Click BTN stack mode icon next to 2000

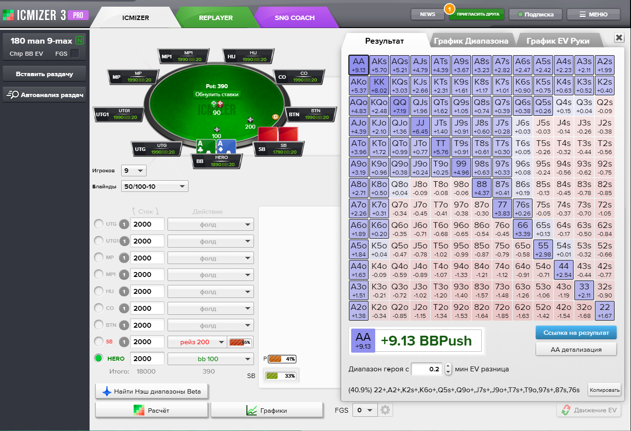point(124,325)
